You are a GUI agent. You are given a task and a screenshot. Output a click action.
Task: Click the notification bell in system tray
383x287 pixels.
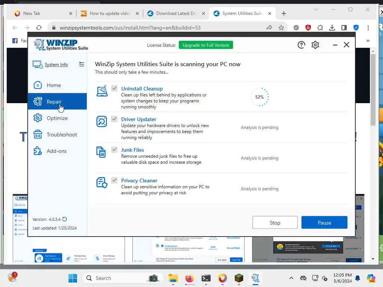point(358,278)
